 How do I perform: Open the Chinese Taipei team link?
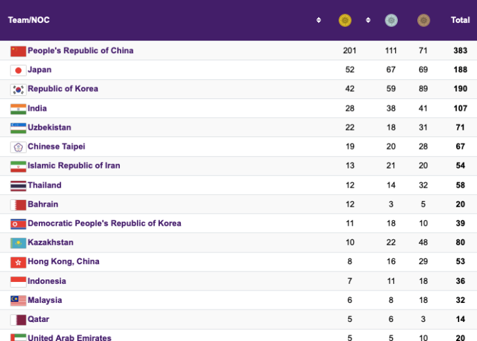point(56,147)
